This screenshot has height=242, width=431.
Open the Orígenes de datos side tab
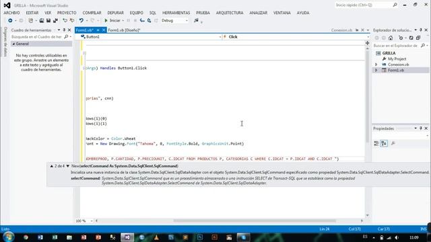click(5, 42)
